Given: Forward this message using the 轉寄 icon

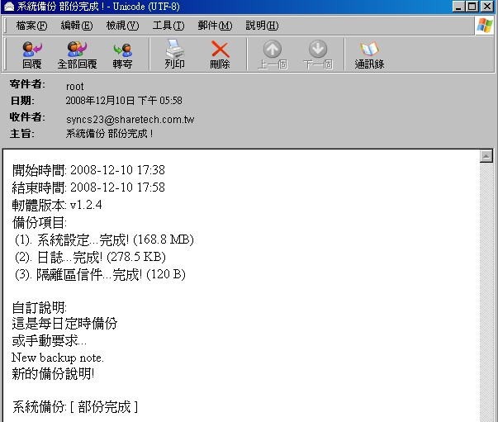Looking at the screenshot, I should (122, 55).
